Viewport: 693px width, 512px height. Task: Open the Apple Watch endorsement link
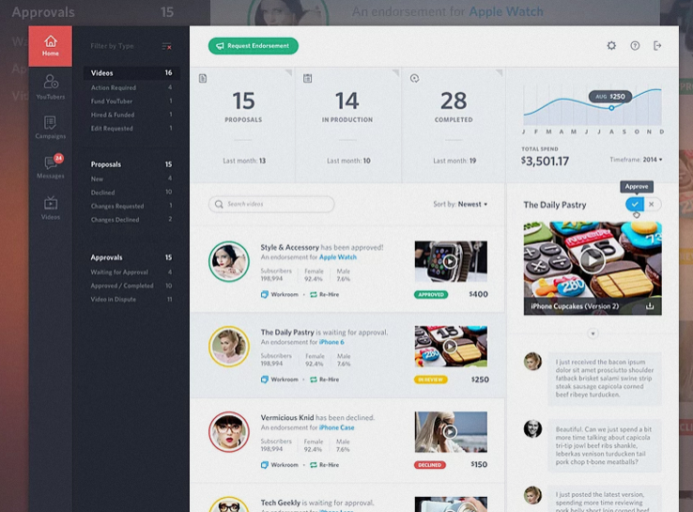point(338,256)
